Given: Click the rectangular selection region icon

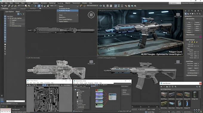Looking at the screenshot, I should [32, 6].
